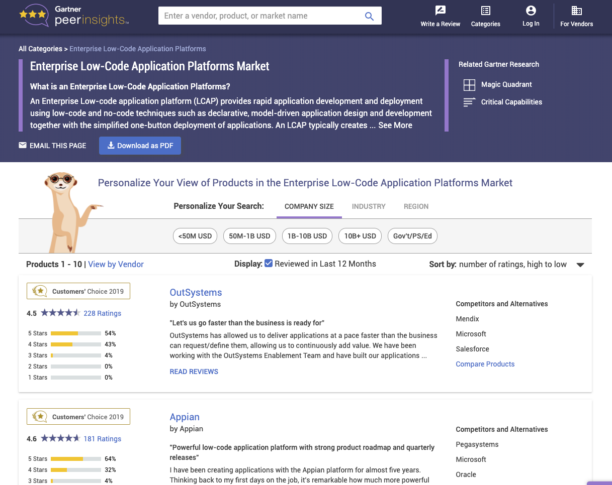Click the Log In profile icon
This screenshot has width=612, height=485.
(531, 11)
